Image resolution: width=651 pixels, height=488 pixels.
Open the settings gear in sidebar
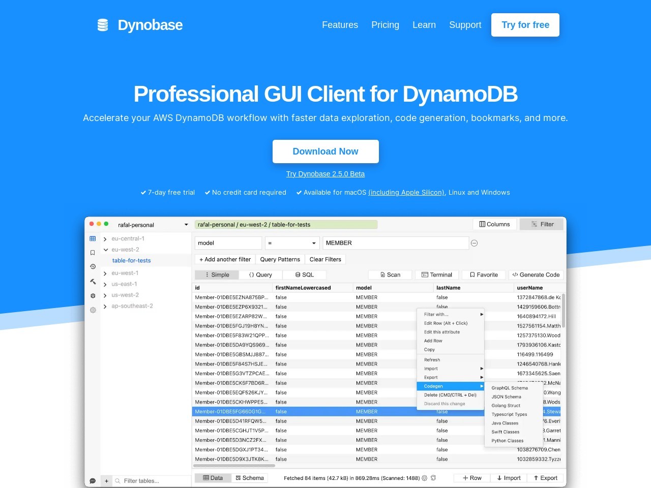pyautogui.click(x=93, y=310)
